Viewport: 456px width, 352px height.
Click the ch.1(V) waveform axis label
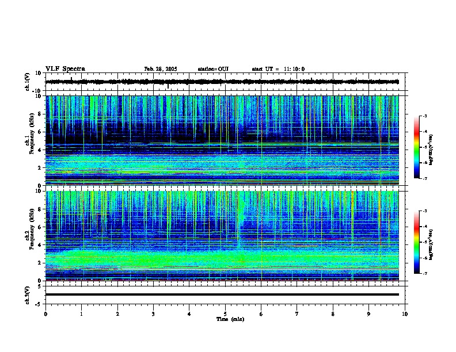tap(27, 82)
